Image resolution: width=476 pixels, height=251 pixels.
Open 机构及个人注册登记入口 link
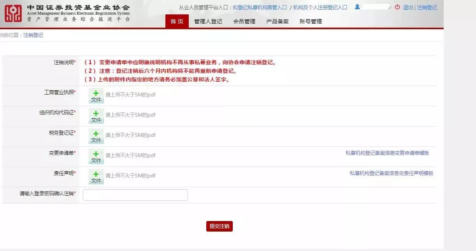pyautogui.click(x=320, y=7)
